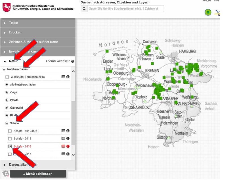The width and height of the screenshot is (227, 180).
Task: Uncheck the Schafe - 2018 layer
Action: tap(10, 146)
